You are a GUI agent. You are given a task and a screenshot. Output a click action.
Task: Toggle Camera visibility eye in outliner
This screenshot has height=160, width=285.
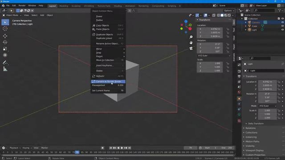click(x=282, y=22)
